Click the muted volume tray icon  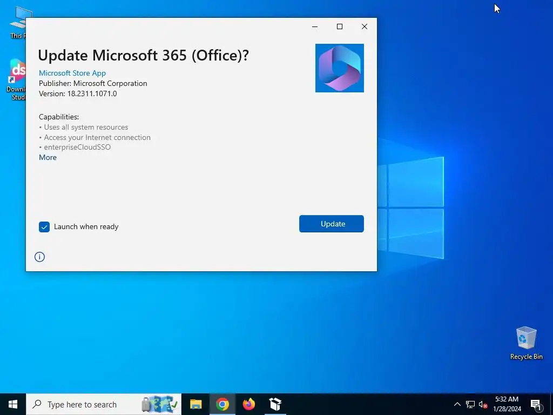point(483,404)
